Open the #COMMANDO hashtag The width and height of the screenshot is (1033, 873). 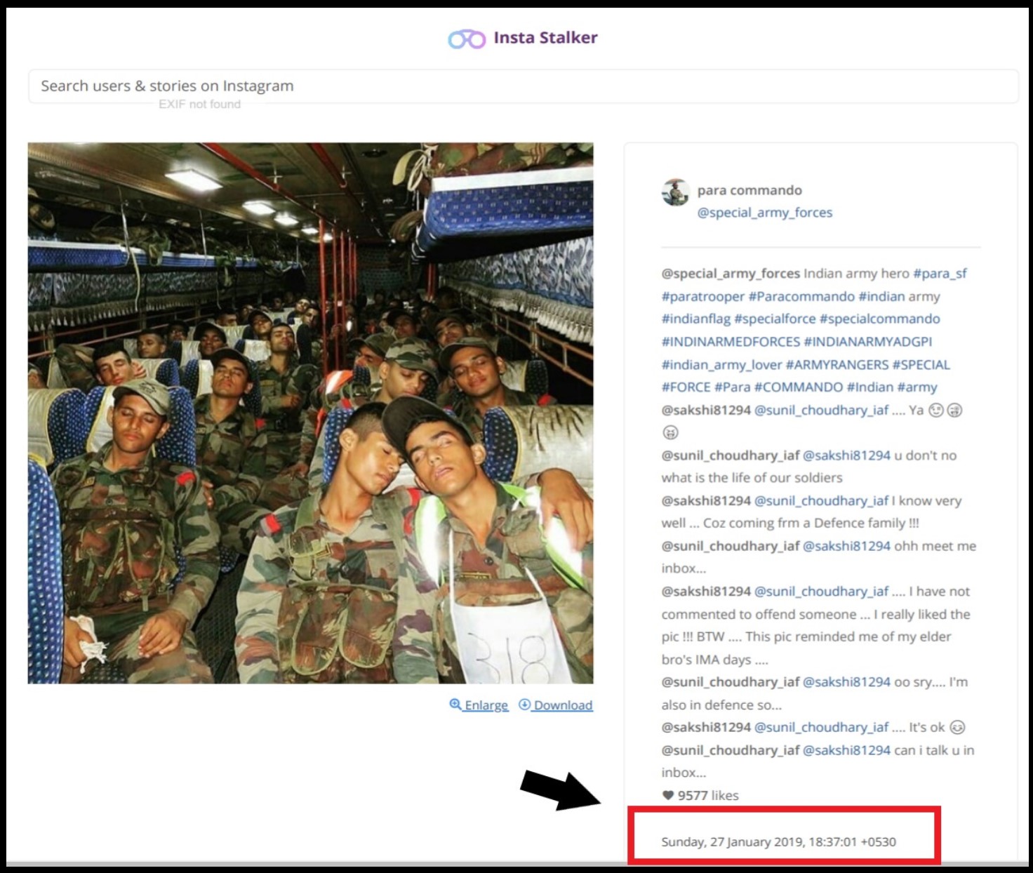coord(799,387)
